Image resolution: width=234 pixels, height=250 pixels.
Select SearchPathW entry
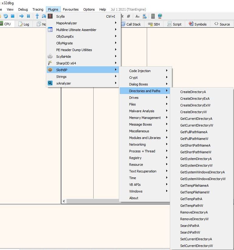[202, 232]
